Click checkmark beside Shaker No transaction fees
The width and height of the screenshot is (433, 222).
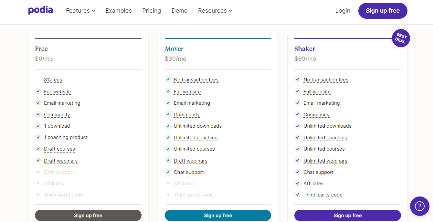coord(298,79)
